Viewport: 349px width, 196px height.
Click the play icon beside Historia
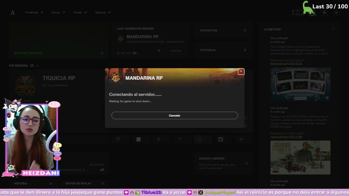[51, 183]
